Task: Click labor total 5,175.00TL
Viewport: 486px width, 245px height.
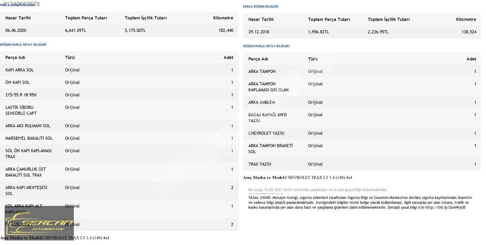Action: click(135, 30)
